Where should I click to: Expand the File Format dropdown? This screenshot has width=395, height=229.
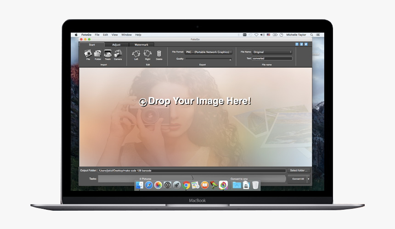(x=209, y=52)
